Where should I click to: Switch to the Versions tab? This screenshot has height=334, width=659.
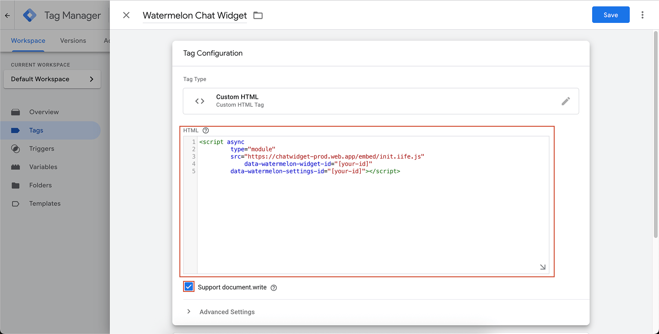point(73,40)
